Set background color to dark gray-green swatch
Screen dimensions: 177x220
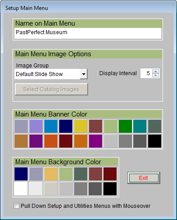80,174
